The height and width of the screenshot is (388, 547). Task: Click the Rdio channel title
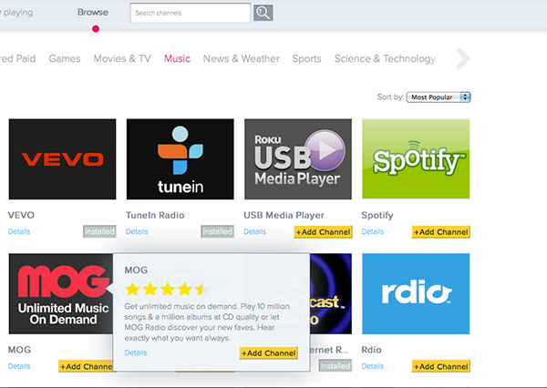(372, 350)
